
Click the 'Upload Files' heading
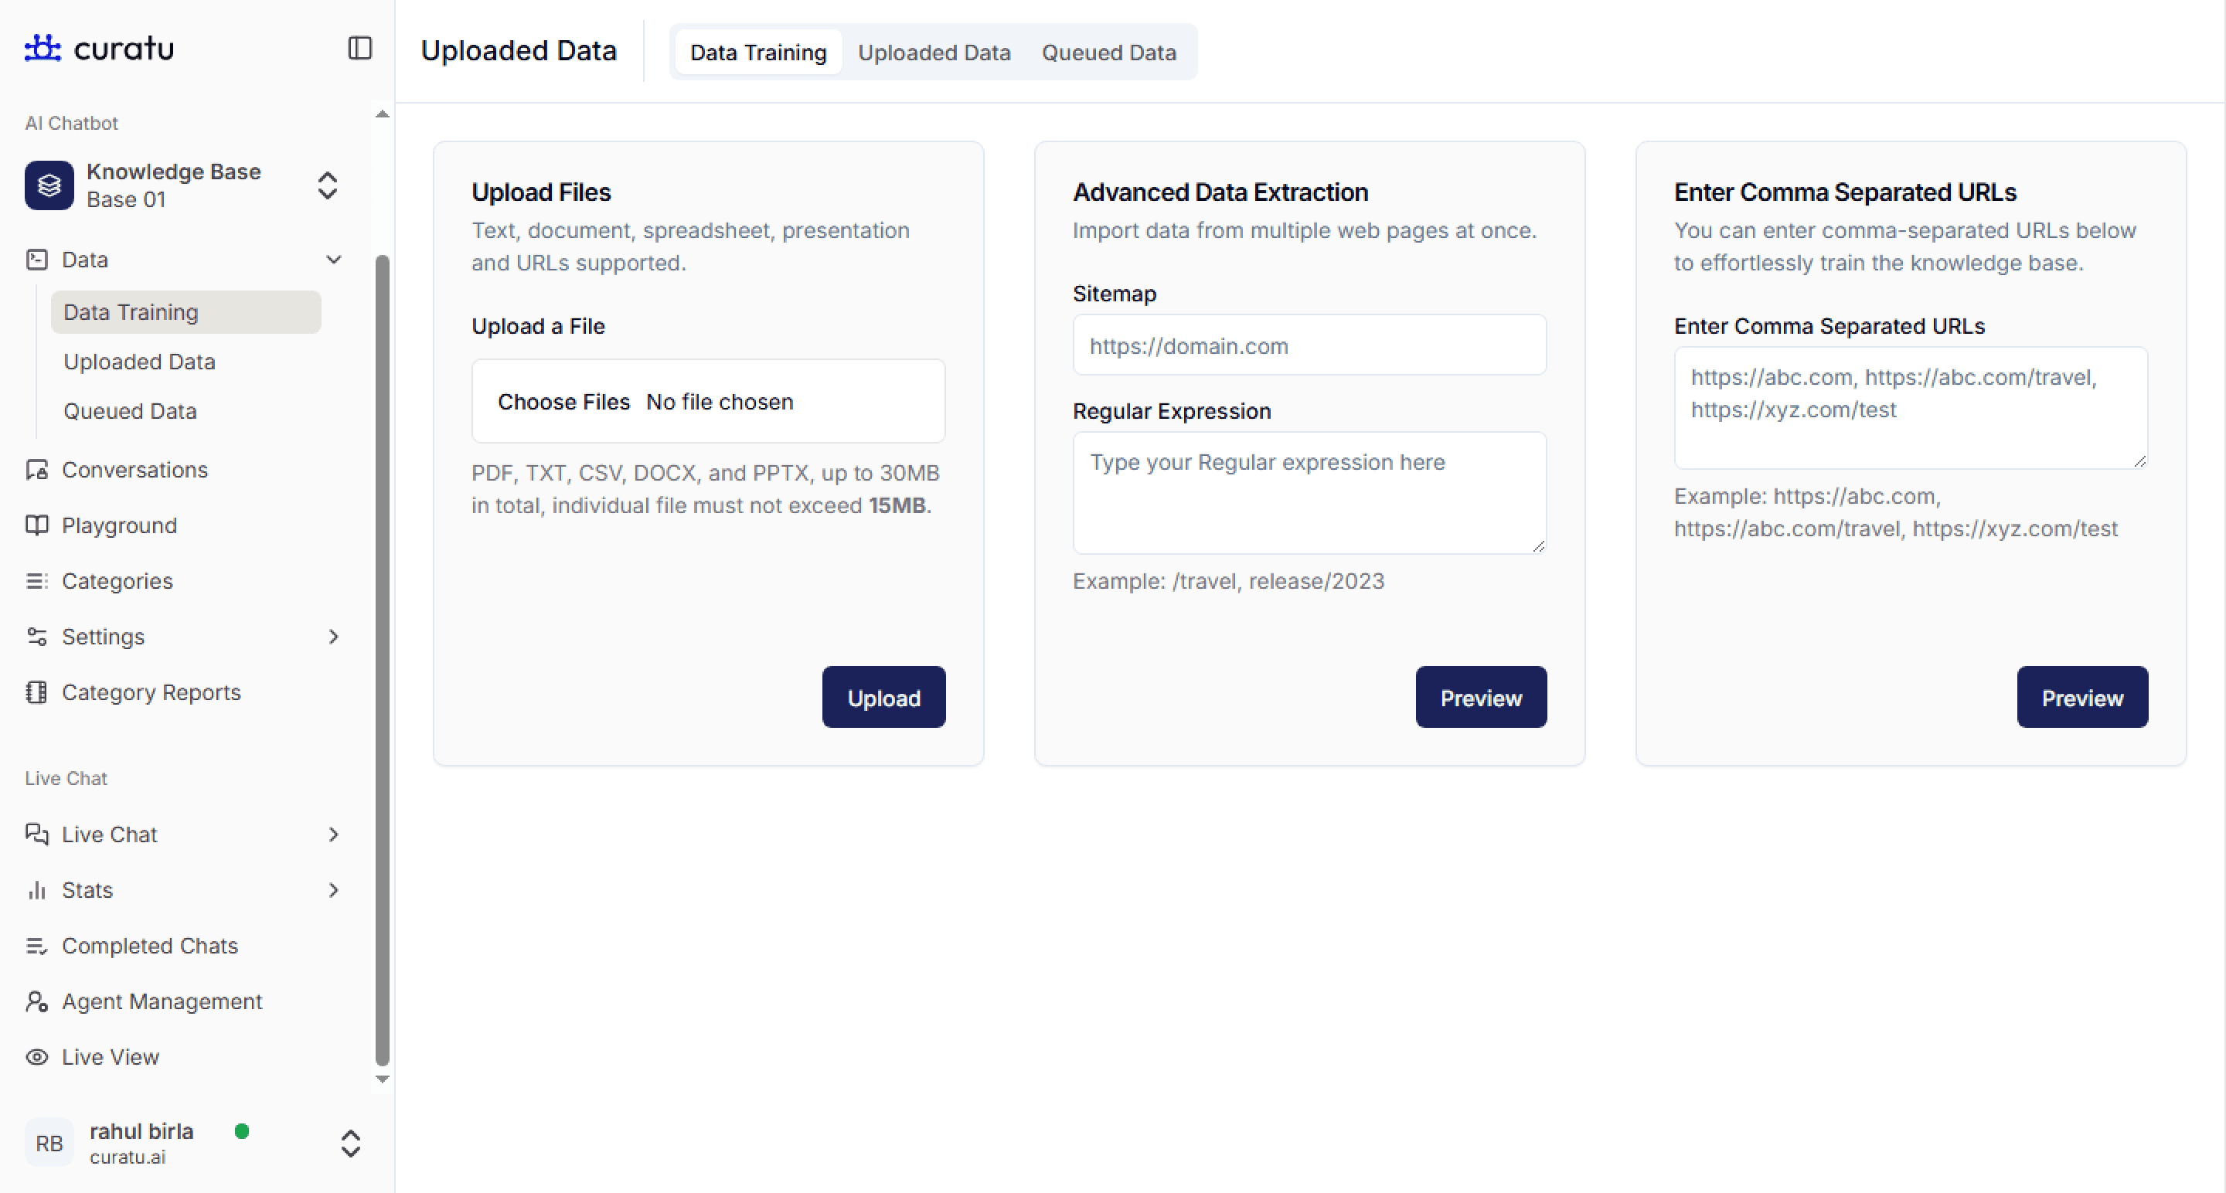pyautogui.click(x=541, y=192)
